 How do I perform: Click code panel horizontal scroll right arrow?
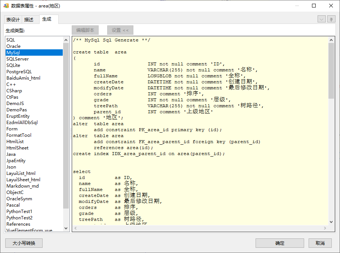[x=325, y=228]
